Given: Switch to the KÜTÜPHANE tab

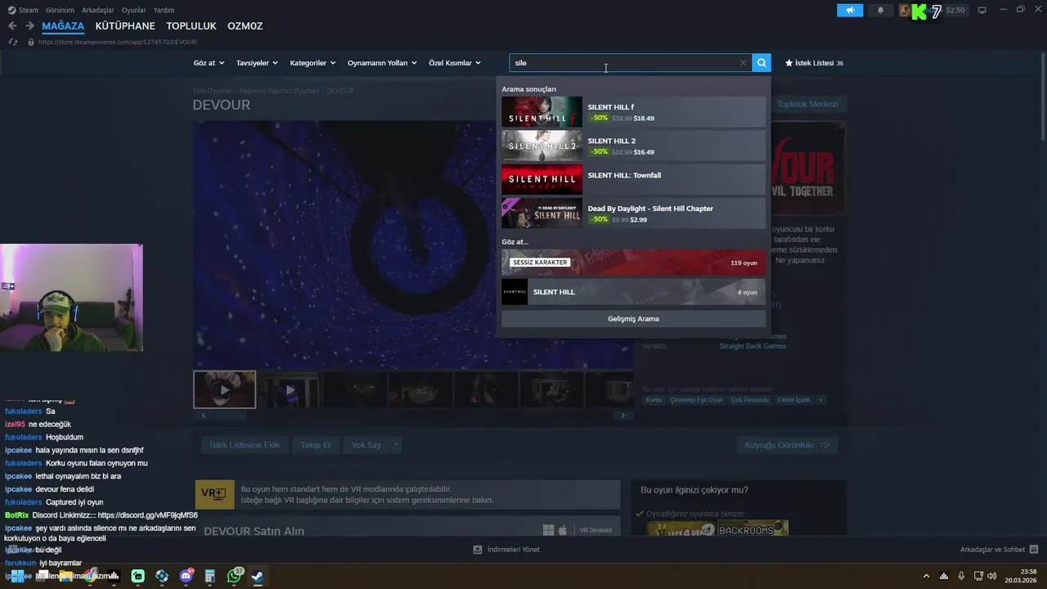Looking at the screenshot, I should point(125,26).
